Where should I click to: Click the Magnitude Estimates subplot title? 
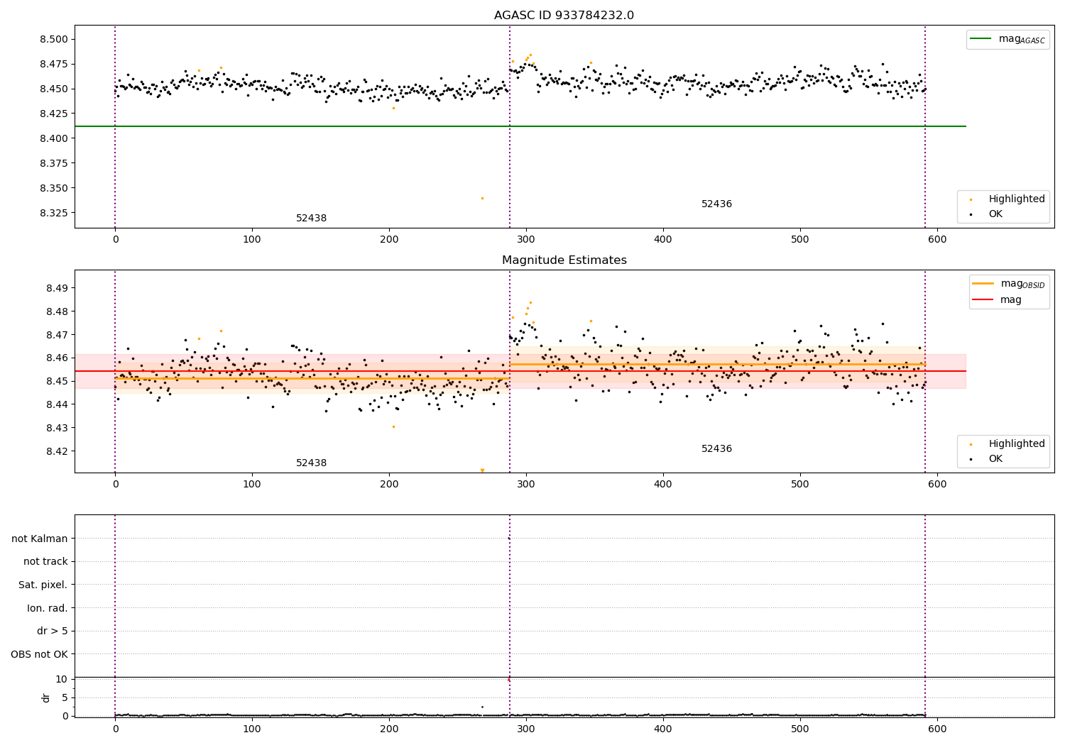[x=564, y=260]
